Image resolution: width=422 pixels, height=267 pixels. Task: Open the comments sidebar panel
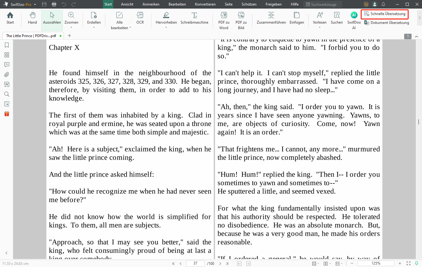coord(7,65)
